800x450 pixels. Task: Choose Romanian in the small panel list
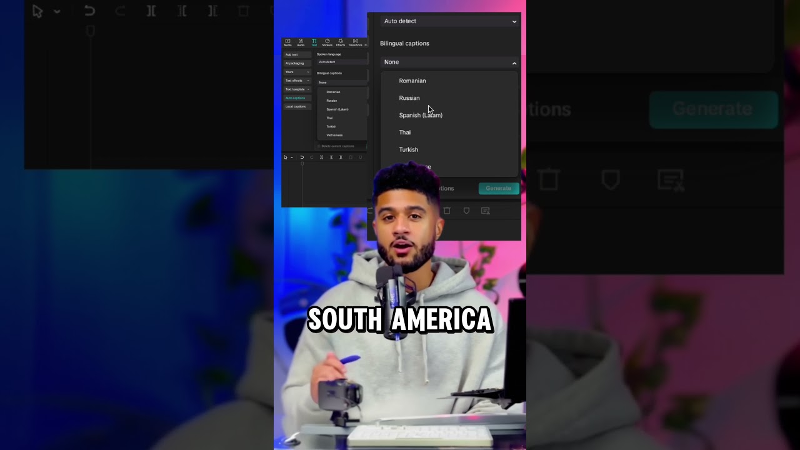coord(333,92)
